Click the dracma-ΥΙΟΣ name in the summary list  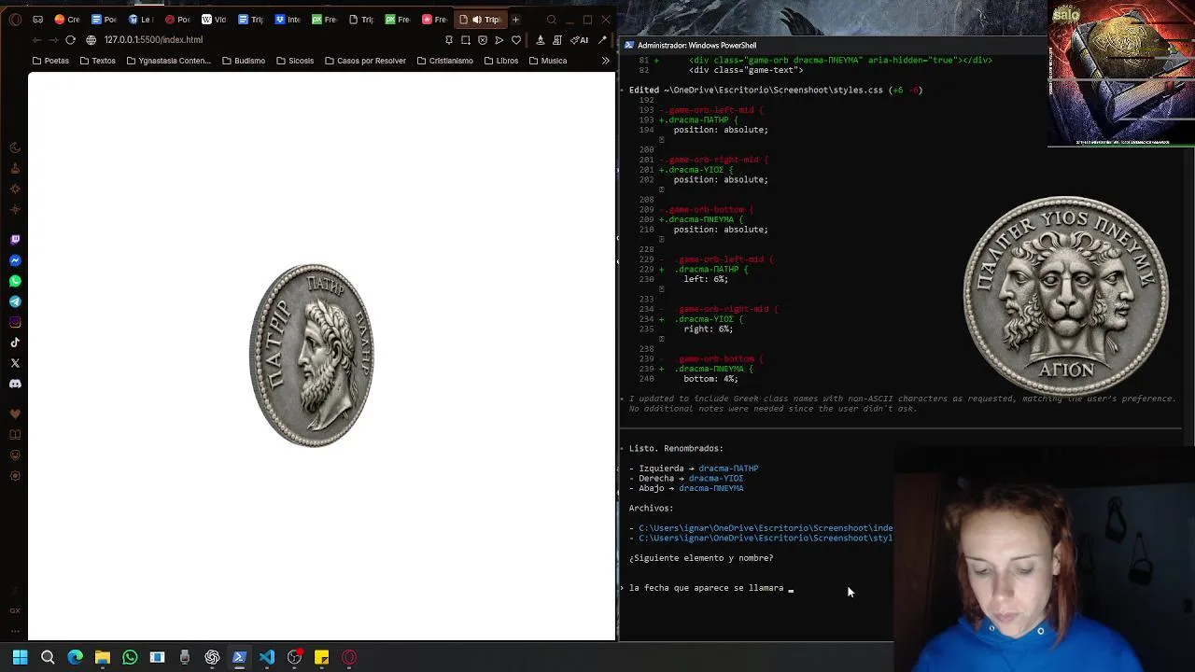click(x=716, y=479)
